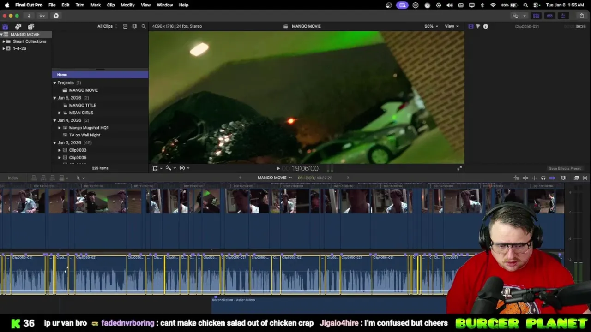The image size is (591, 332).
Task: Toggle filmstrip or list view in browser
Action: pos(134,26)
